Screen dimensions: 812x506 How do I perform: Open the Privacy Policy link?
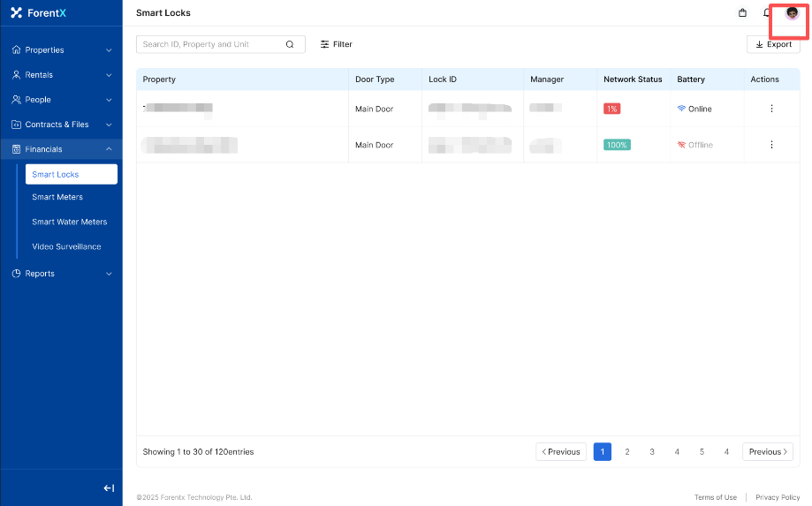778,497
